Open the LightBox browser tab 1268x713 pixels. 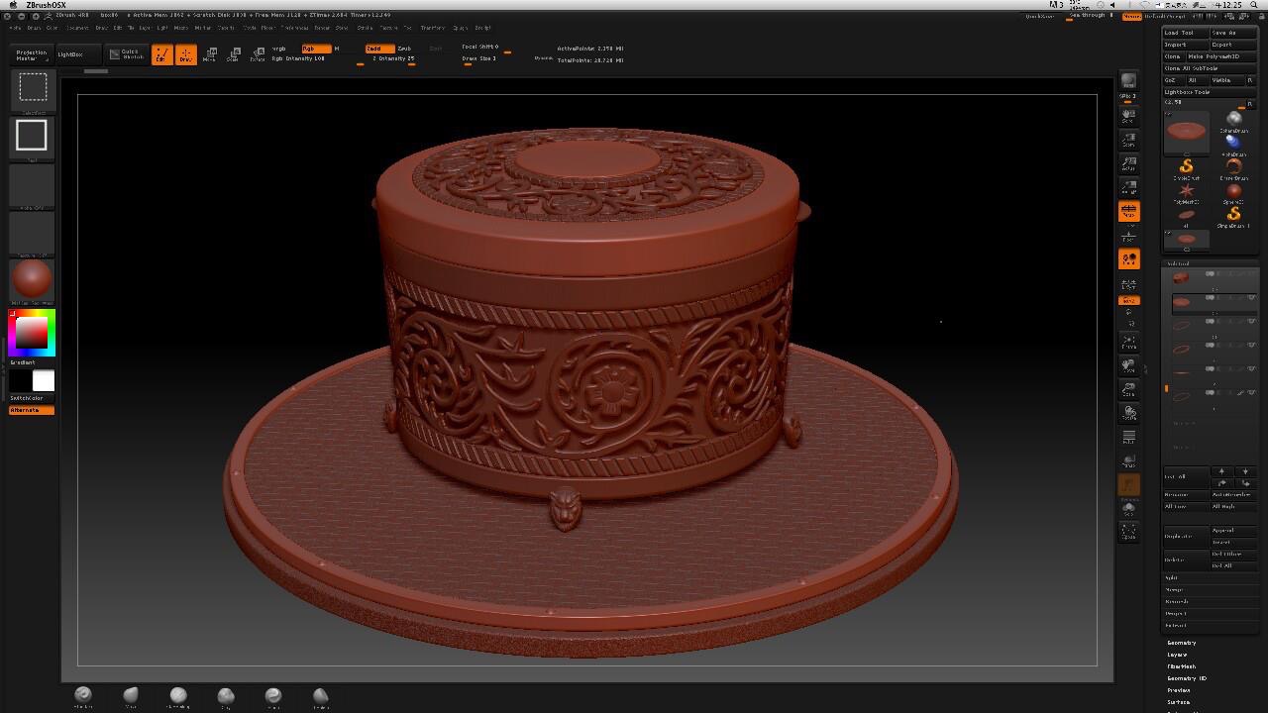(x=70, y=54)
